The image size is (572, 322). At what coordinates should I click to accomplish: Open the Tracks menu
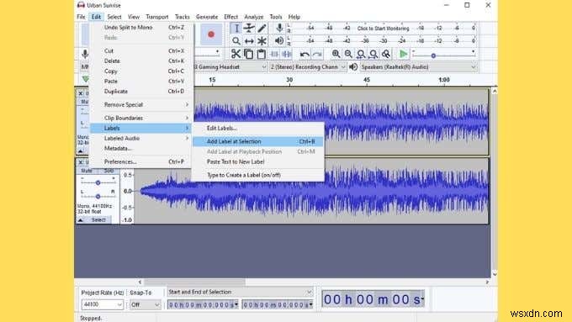(182, 17)
